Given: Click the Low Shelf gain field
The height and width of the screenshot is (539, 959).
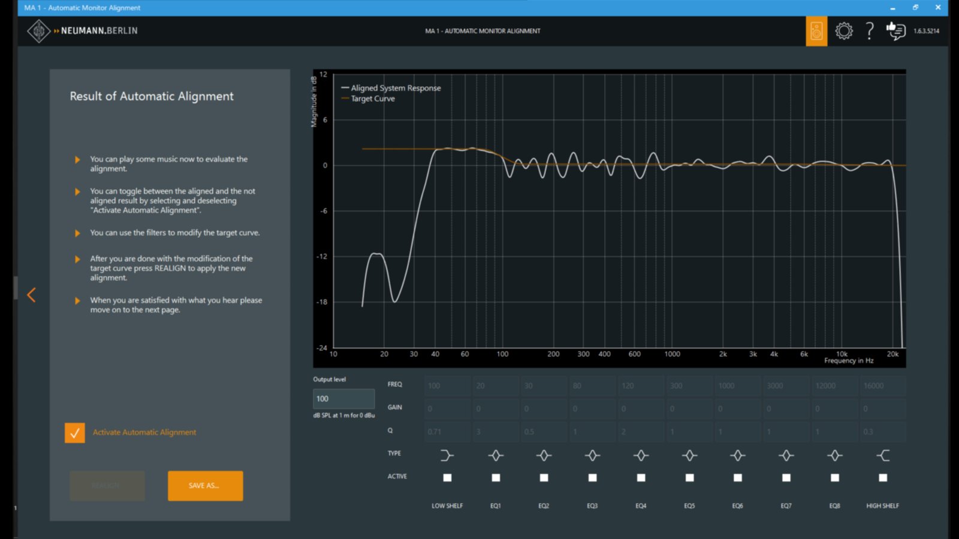Looking at the screenshot, I should pyautogui.click(x=448, y=408).
